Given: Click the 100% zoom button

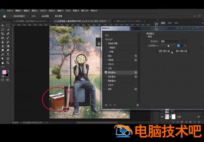Looking at the screenshot, I should coord(33,16).
